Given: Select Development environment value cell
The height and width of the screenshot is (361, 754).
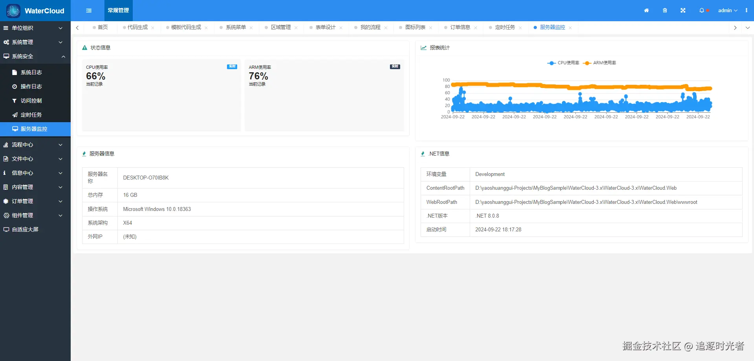Looking at the screenshot, I should [x=606, y=174].
